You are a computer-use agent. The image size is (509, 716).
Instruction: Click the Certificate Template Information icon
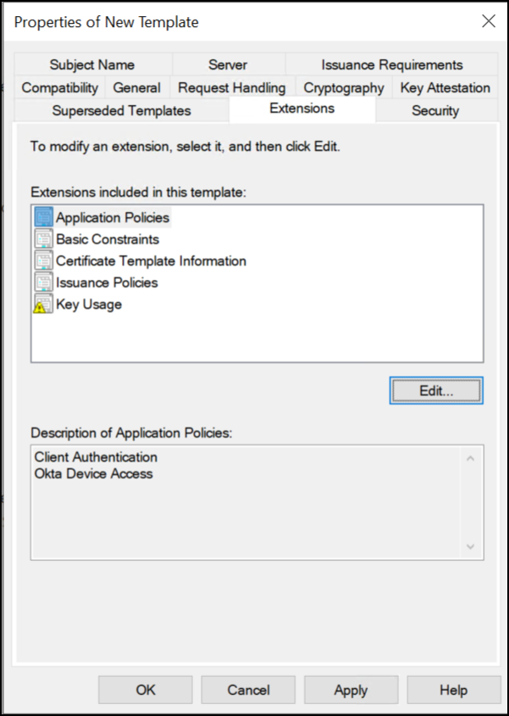pos(44,260)
